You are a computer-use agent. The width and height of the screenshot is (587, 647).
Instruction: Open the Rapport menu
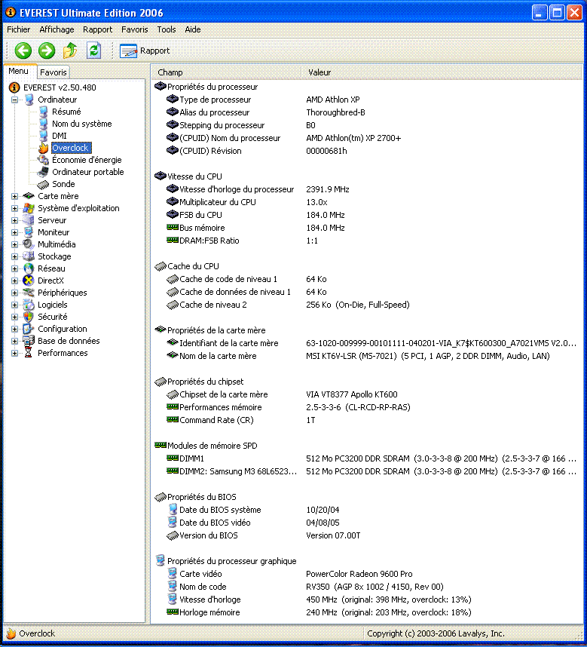click(98, 29)
